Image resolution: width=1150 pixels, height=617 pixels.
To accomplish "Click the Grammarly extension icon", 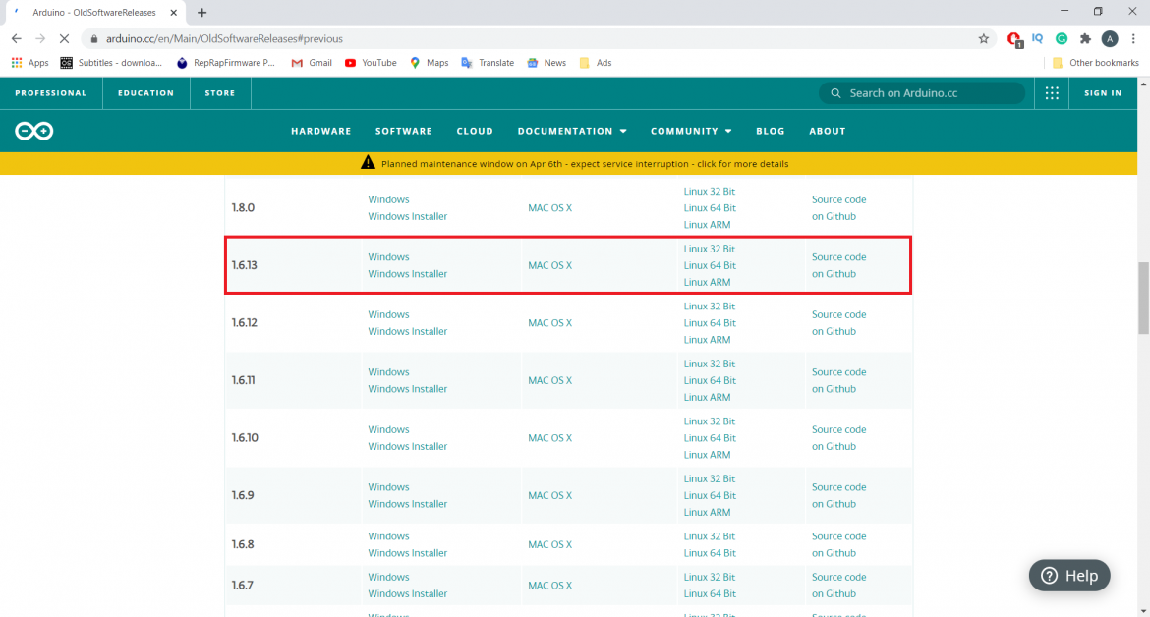I will [1062, 39].
